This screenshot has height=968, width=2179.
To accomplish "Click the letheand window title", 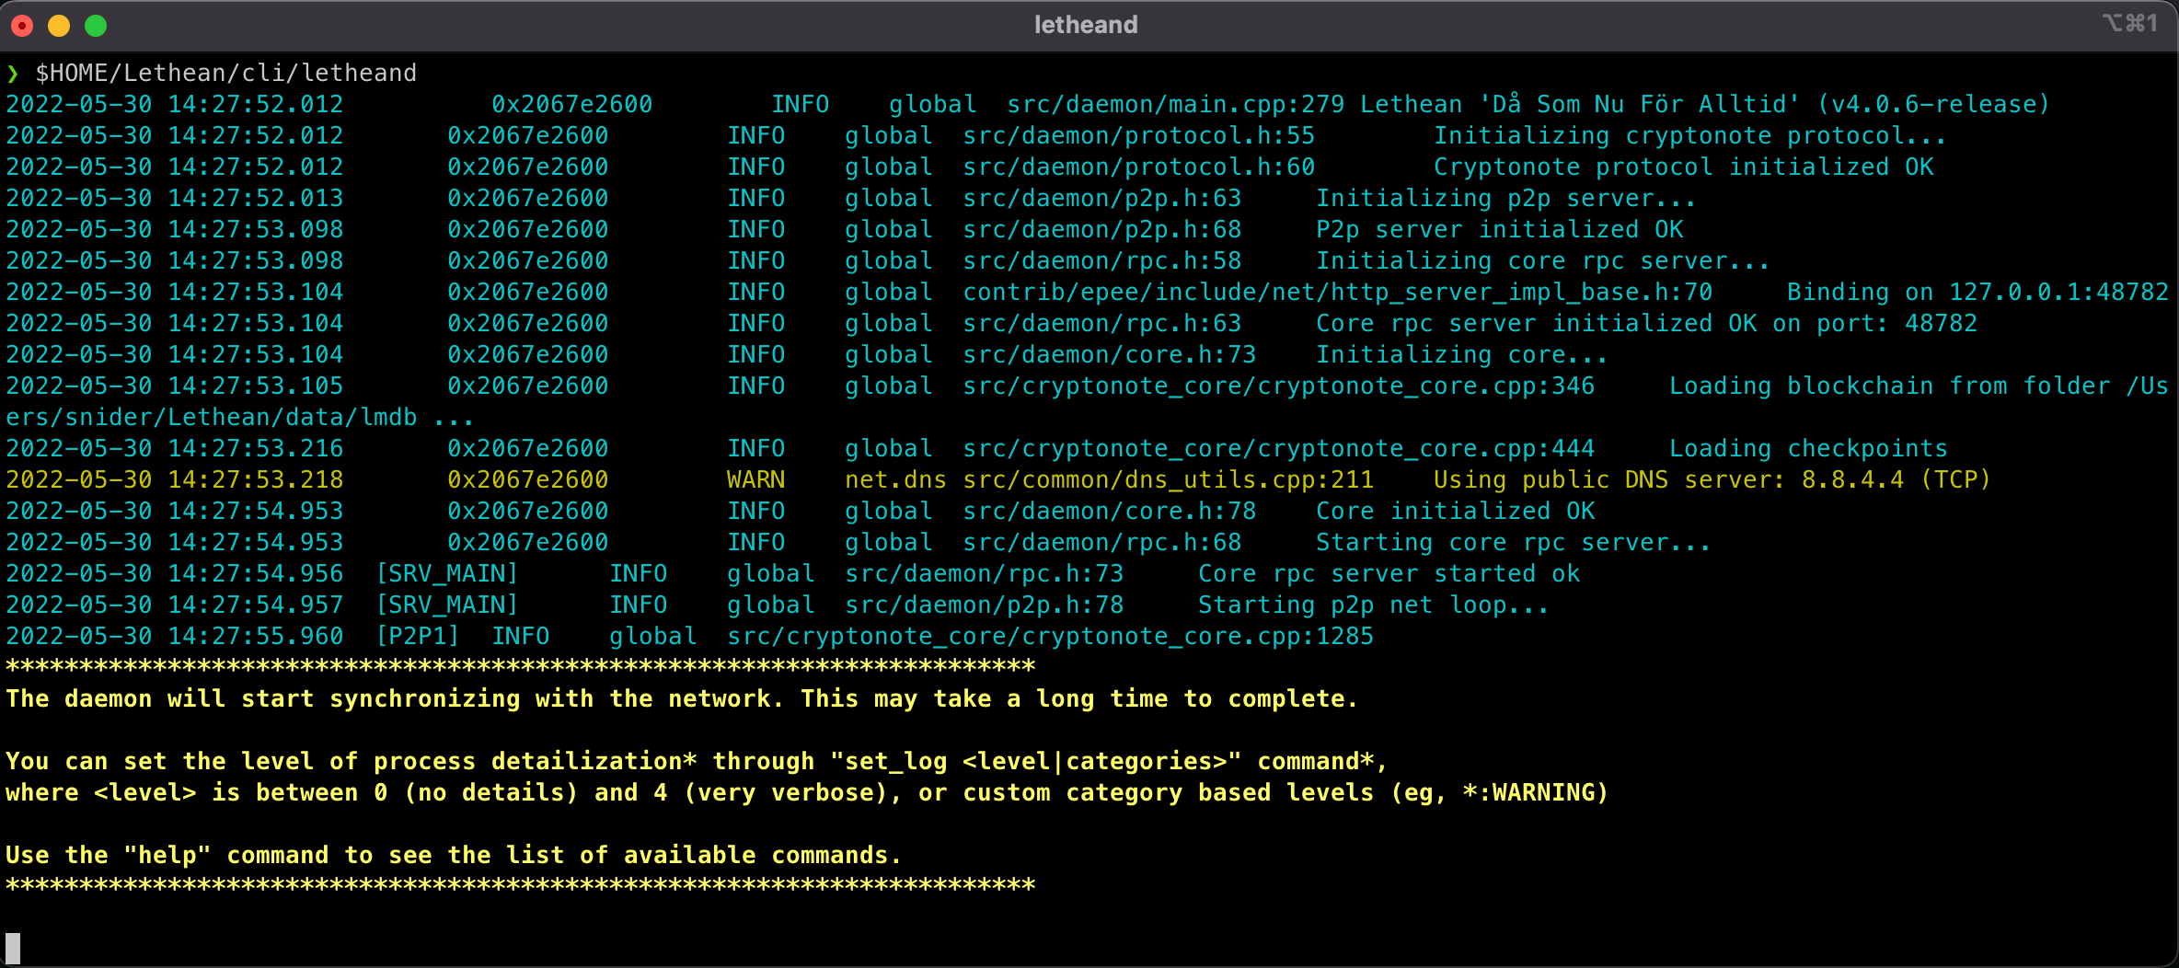I will 1086,25.
